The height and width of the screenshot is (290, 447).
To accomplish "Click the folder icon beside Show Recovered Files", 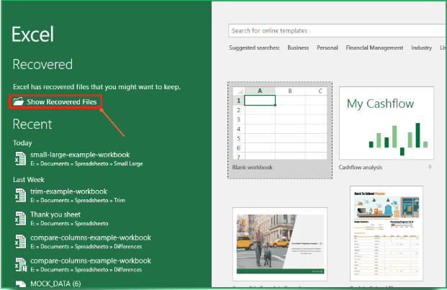I will tap(18, 103).
